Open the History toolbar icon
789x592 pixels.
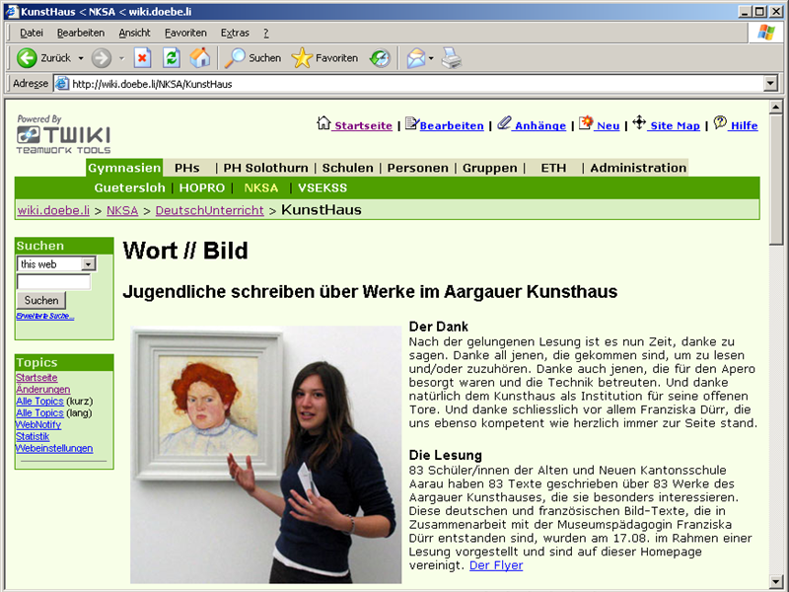point(380,58)
